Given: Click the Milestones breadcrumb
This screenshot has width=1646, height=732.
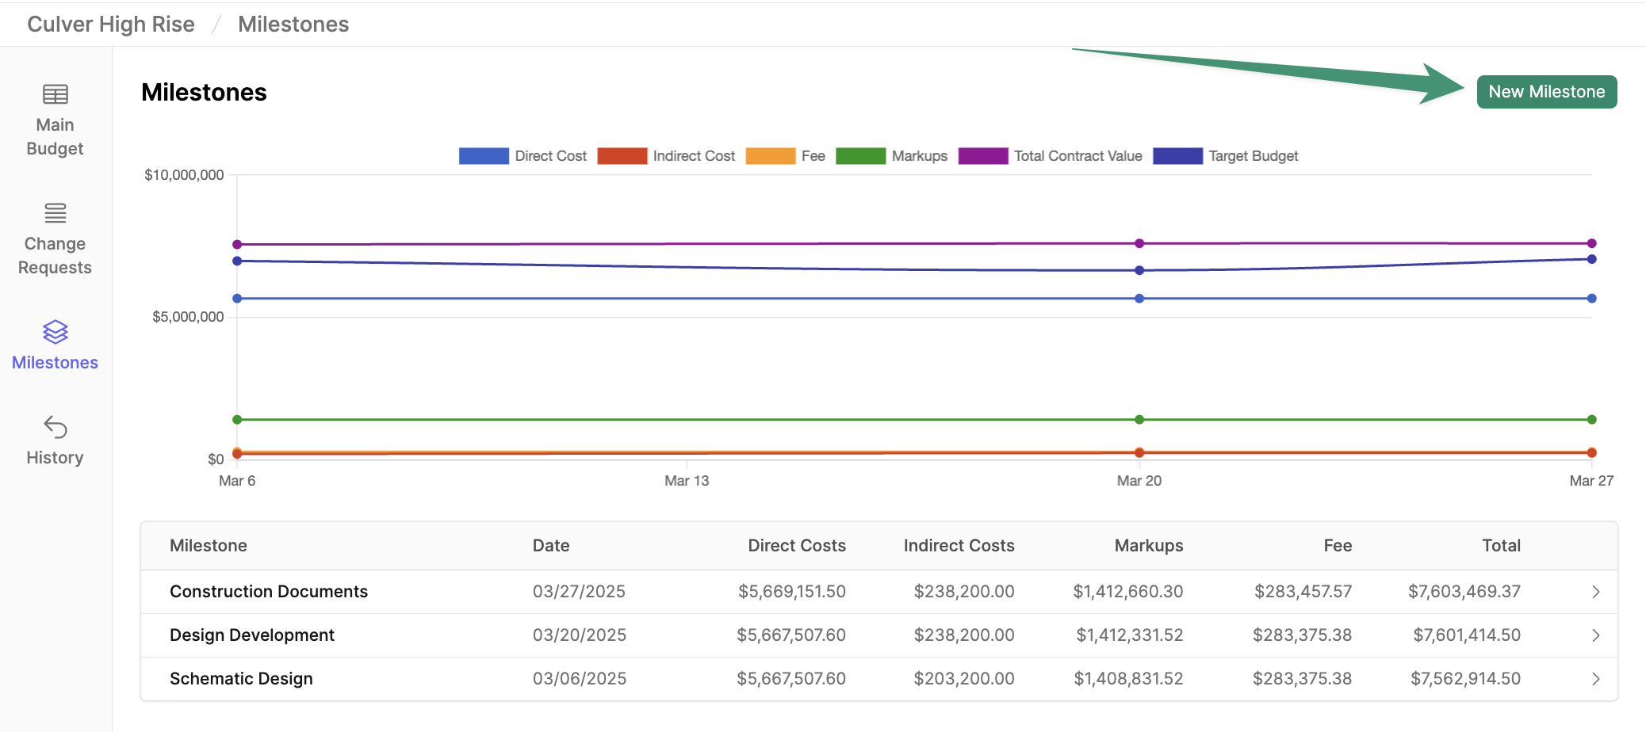Looking at the screenshot, I should click(x=293, y=25).
